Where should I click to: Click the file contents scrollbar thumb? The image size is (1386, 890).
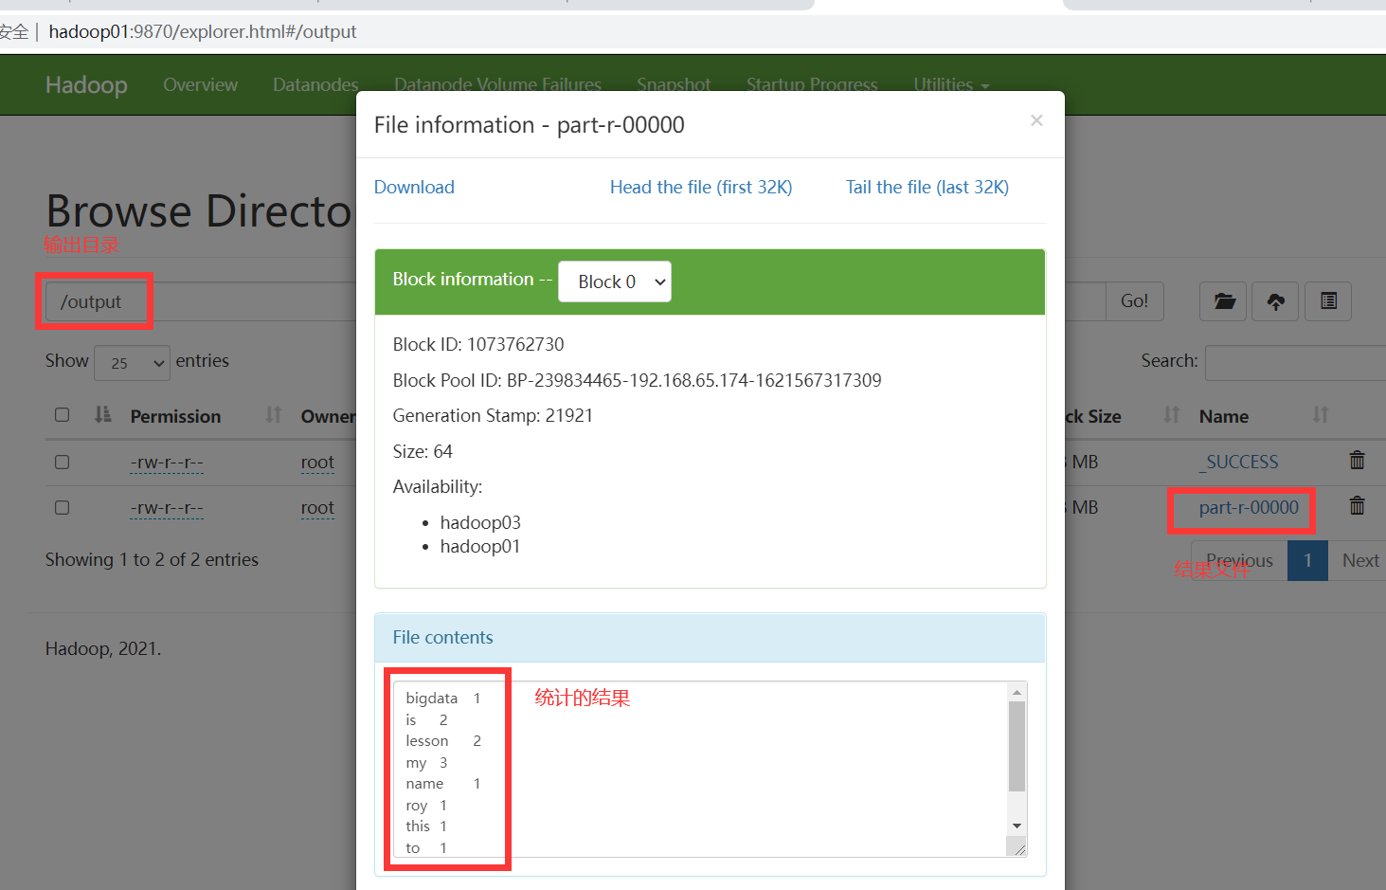click(1017, 746)
